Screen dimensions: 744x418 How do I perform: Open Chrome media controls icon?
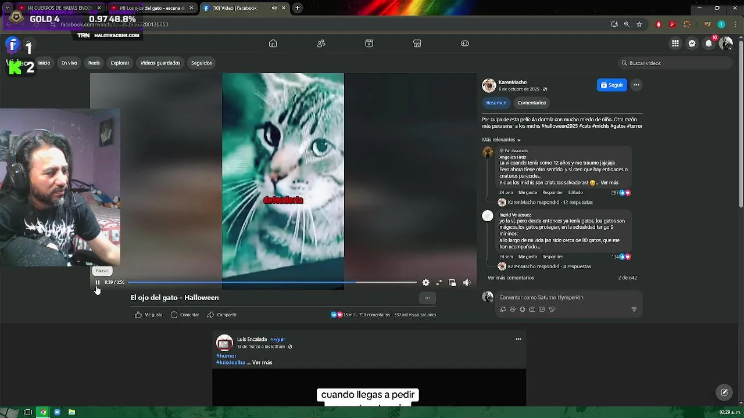[707, 24]
